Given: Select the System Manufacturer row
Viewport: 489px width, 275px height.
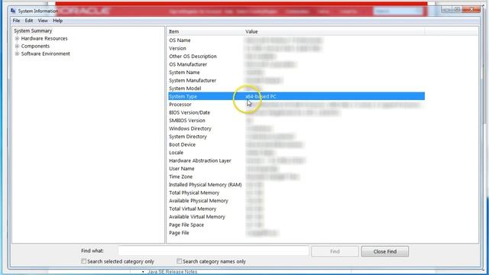Looking at the screenshot, I should 296,80.
